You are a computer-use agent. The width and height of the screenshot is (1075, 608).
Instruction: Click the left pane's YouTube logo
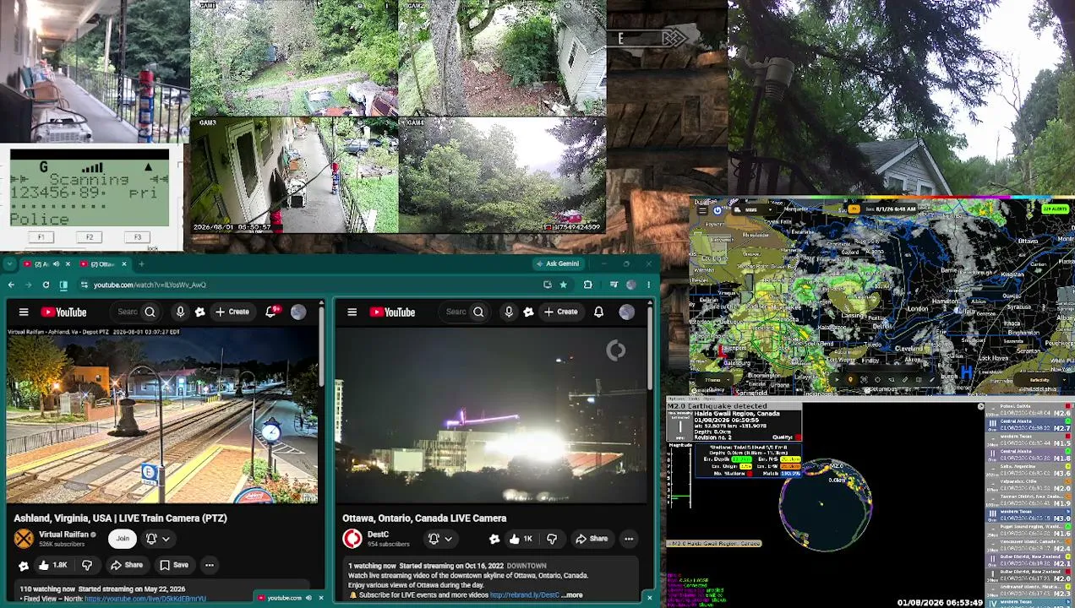point(63,312)
